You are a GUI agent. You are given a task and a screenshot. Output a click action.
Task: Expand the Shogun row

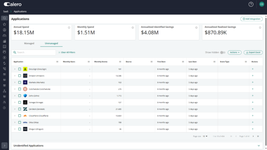click(x=15, y=129)
